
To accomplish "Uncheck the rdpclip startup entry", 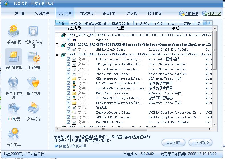I will click(x=69, y=39).
